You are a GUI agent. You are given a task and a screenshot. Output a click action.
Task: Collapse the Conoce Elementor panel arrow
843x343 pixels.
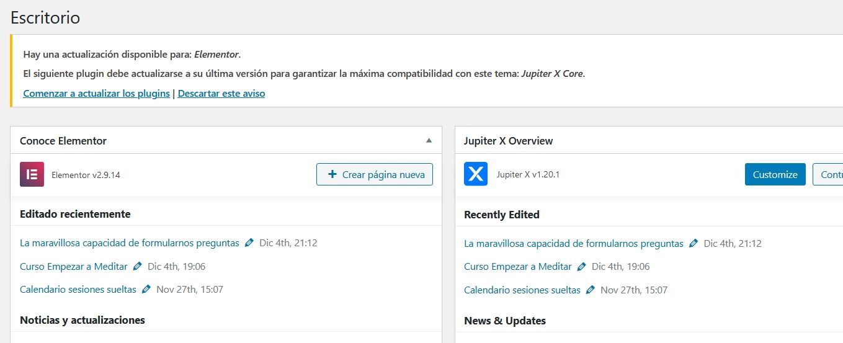pos(429,141)
